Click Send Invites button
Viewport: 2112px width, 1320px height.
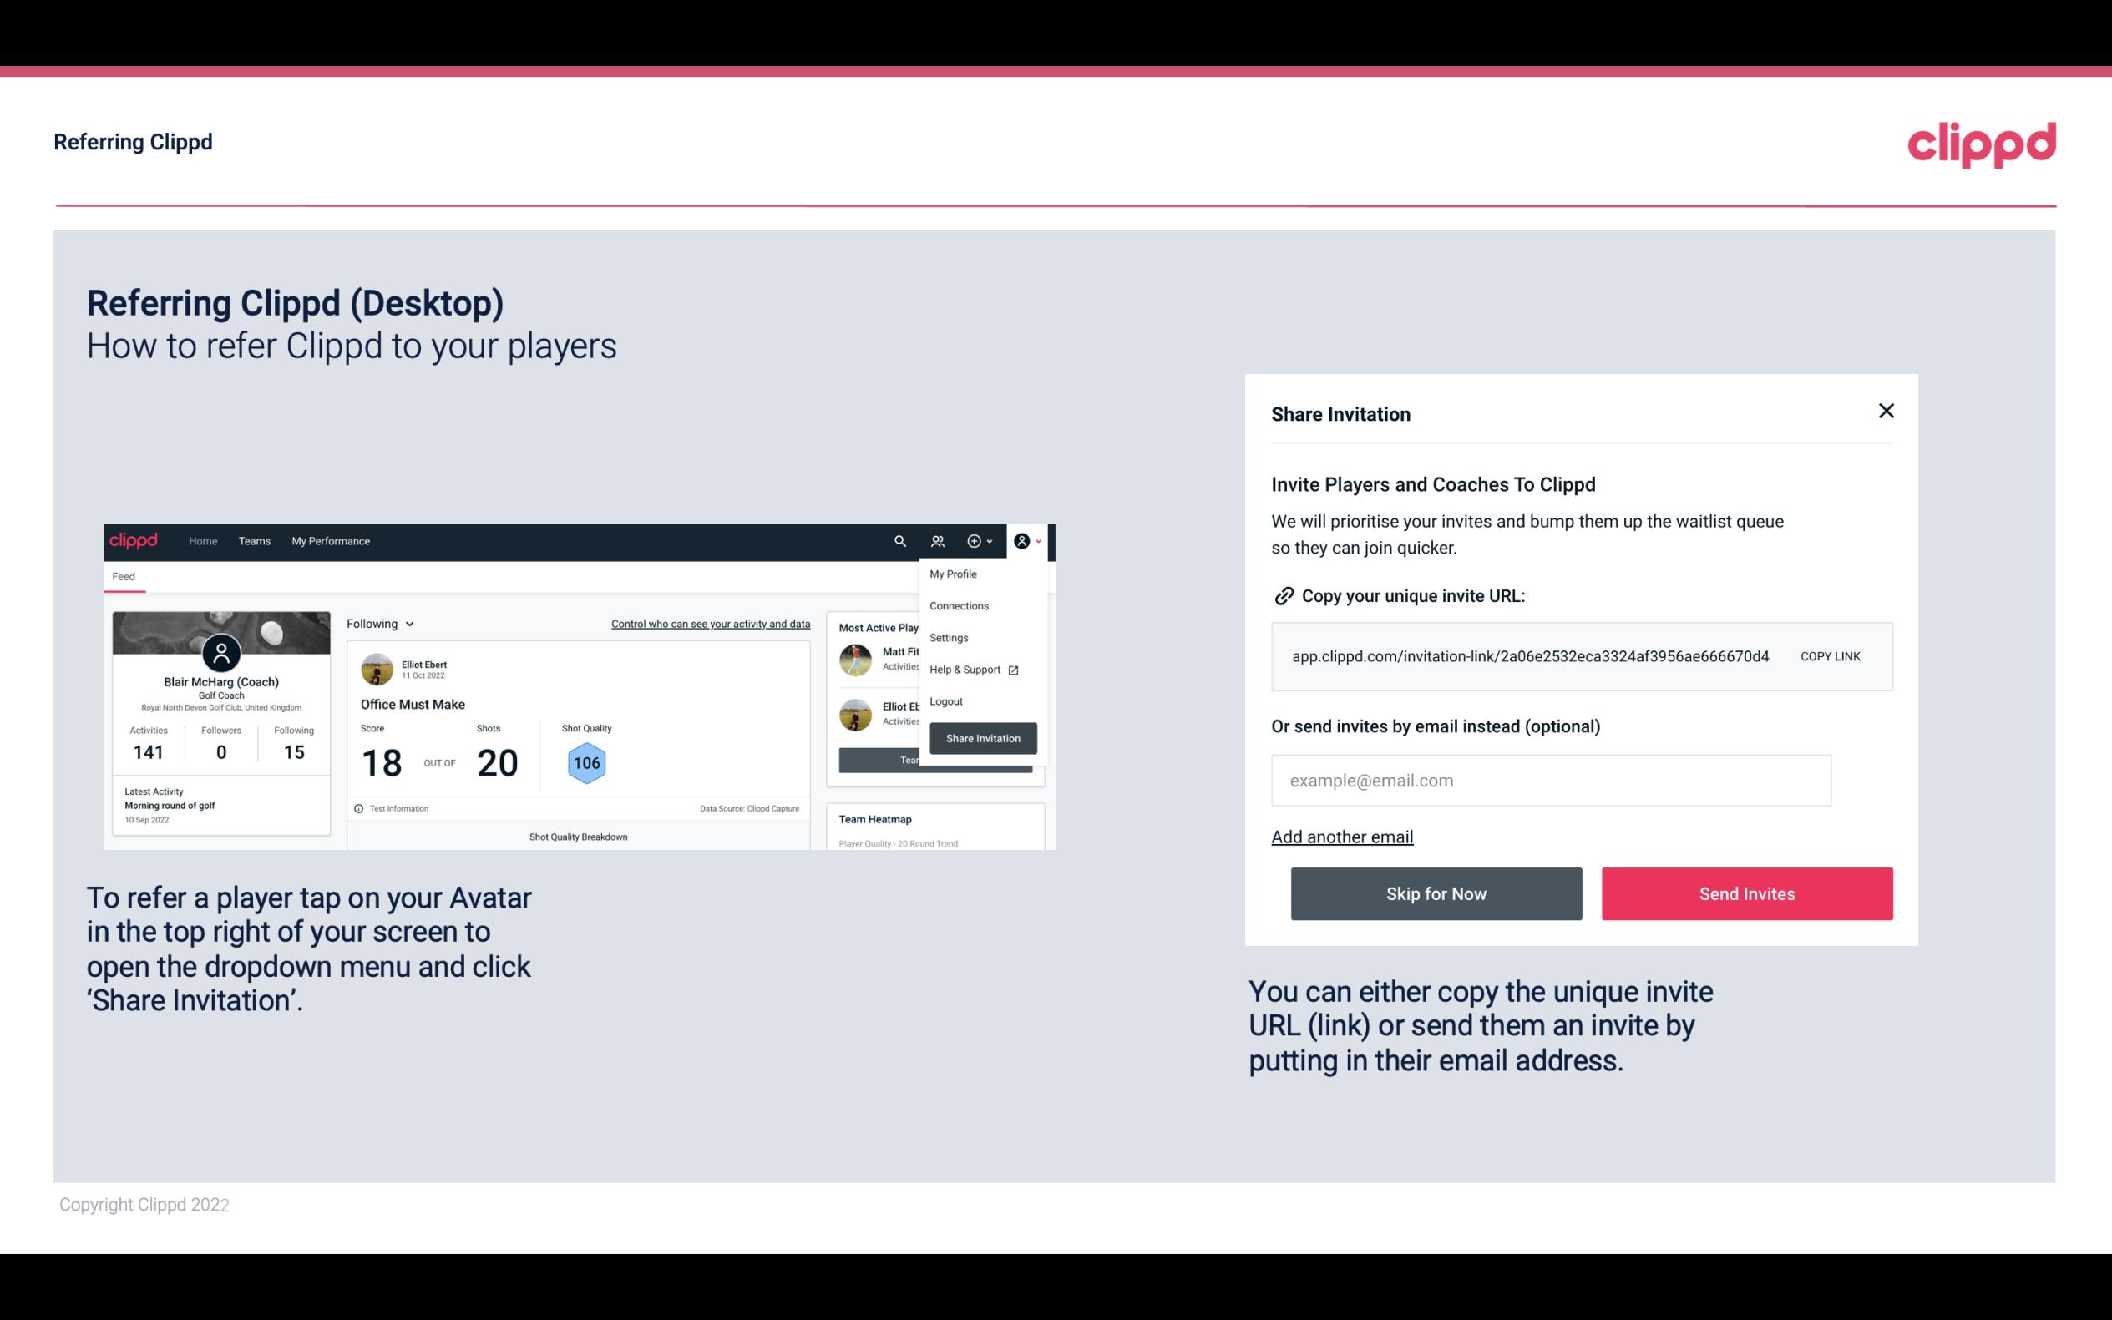[1745, 893]
